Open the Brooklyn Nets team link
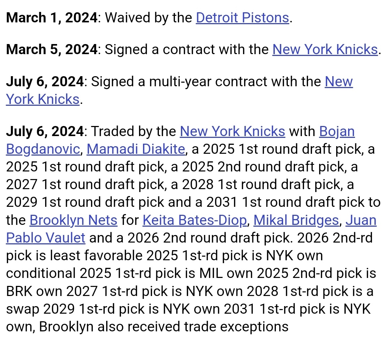 73,220
